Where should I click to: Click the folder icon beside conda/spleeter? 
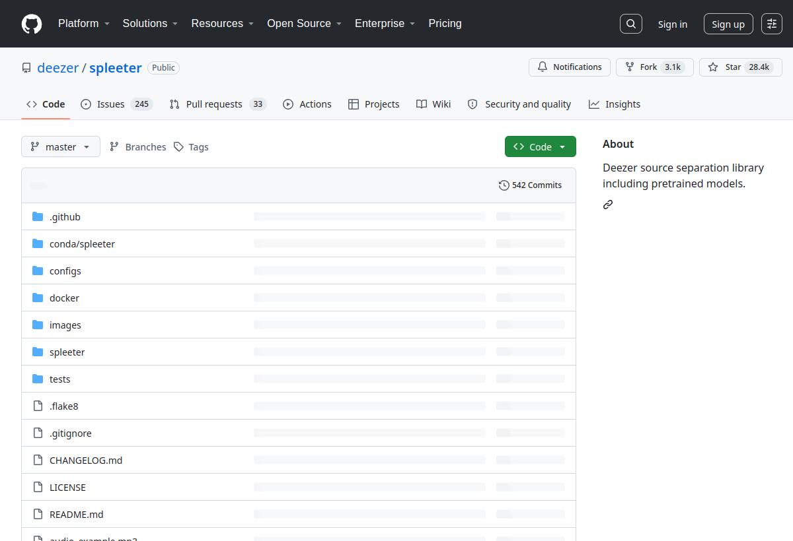point(38,243)
